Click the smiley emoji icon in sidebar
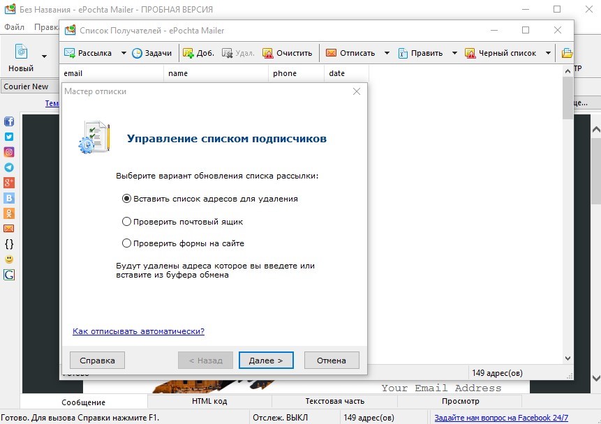 (x=9, y=259)
